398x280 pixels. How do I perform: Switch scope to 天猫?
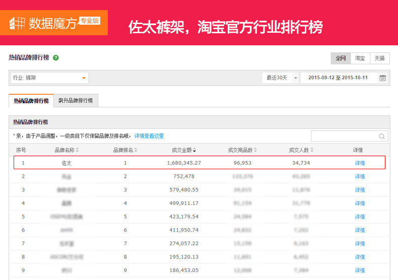tap(380, 58)
